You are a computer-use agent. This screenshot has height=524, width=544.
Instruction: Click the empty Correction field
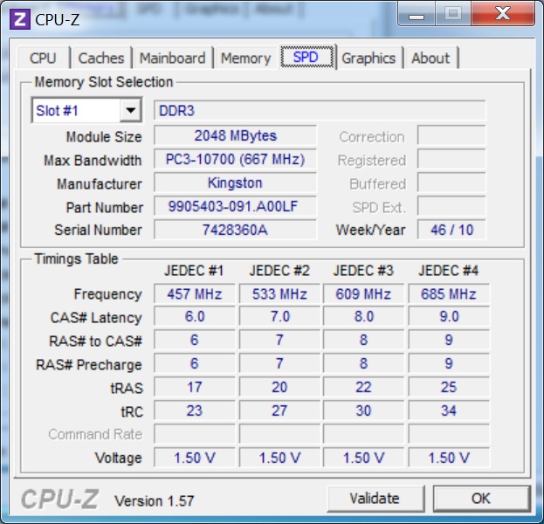(x=451, y=135)
